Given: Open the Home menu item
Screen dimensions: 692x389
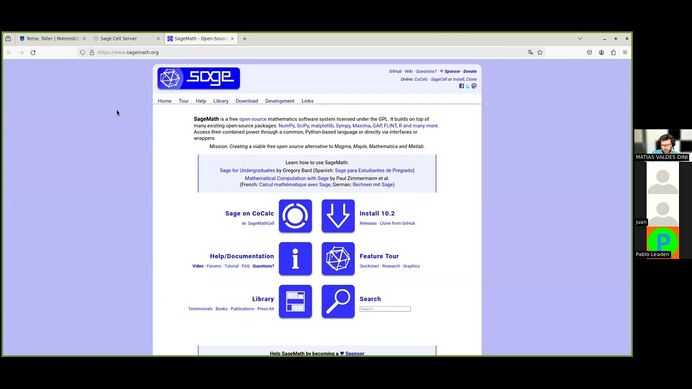Looking at the screenshot, I should [x=164, y=101].
